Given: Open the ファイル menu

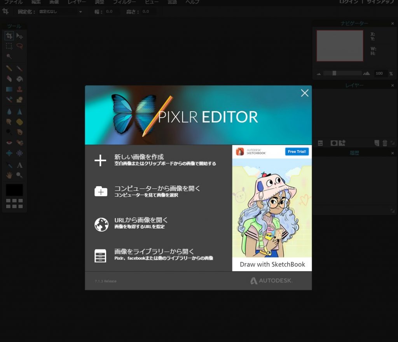Looking at the screenshot, I should (x=13, y=2).
